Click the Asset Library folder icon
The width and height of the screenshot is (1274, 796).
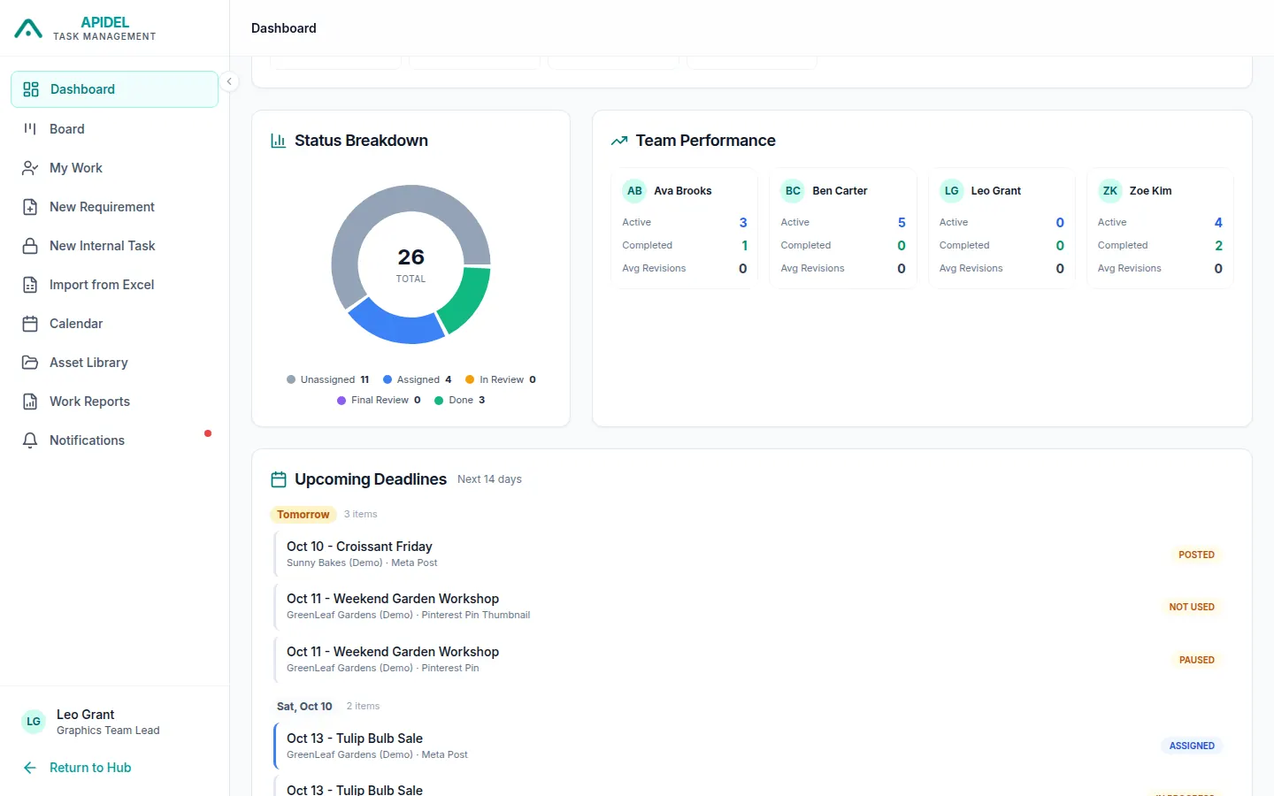30,363
